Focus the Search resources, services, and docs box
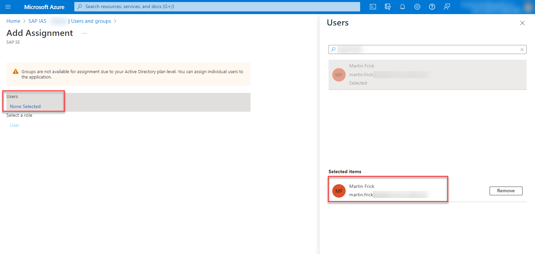Screen dimensions: 535x254 tap(217, 7)
